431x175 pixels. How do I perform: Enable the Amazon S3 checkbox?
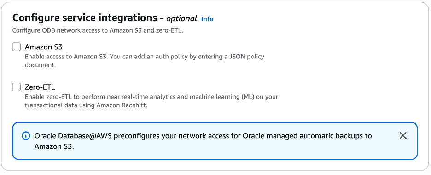pyautogui.click(x=17, y=47)
